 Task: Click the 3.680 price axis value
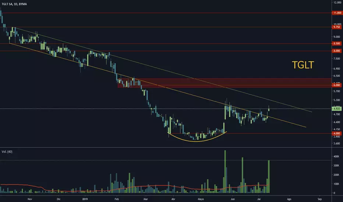point(337,144)
